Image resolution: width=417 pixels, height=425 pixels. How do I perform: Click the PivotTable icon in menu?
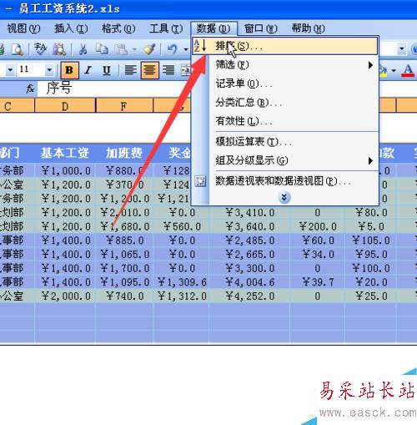[200, 181]
